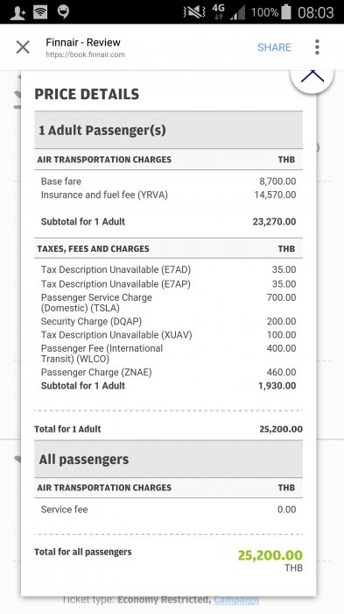Viewport: 344px width, 614px height.
Task: Tap the signal strength icon
Action: click(238, 13)
